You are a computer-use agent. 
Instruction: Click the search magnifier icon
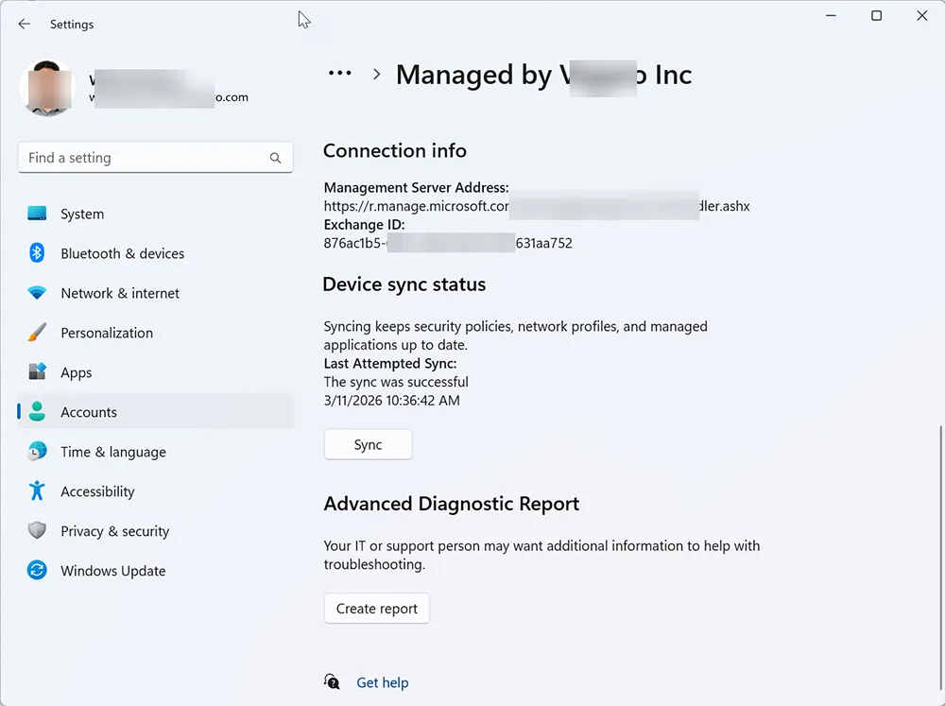click(x=275, y=157)
